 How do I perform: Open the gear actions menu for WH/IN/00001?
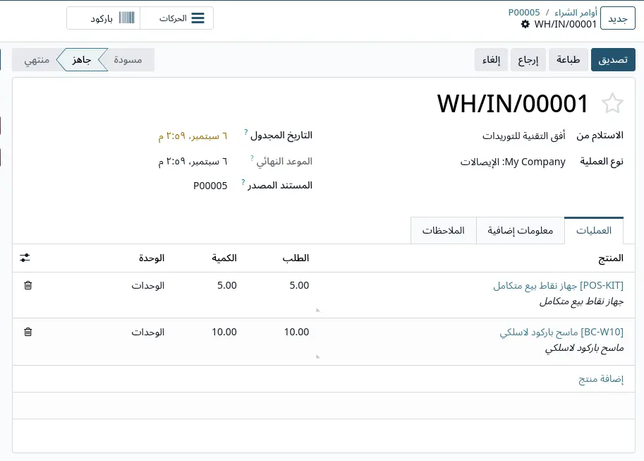pos(525,24)
